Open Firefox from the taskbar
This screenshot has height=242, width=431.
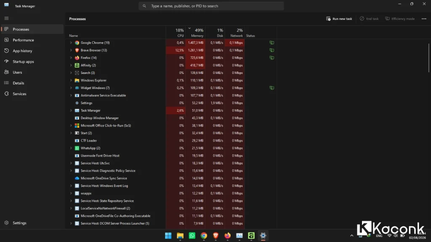pyautogui.click(x=227, y=236)
